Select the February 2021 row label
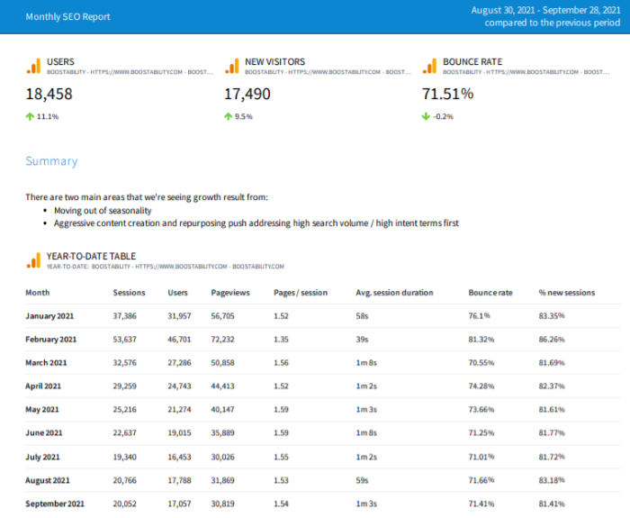630x518 pixels. 50,339
